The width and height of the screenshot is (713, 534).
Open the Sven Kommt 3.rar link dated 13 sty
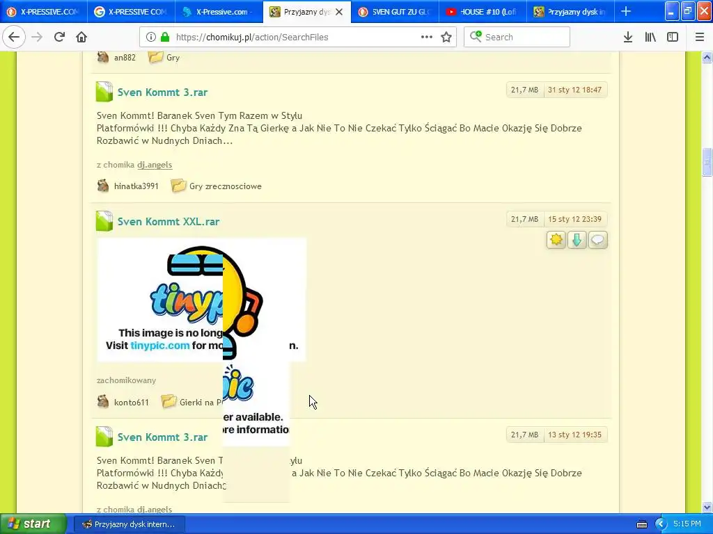[162, 437]
